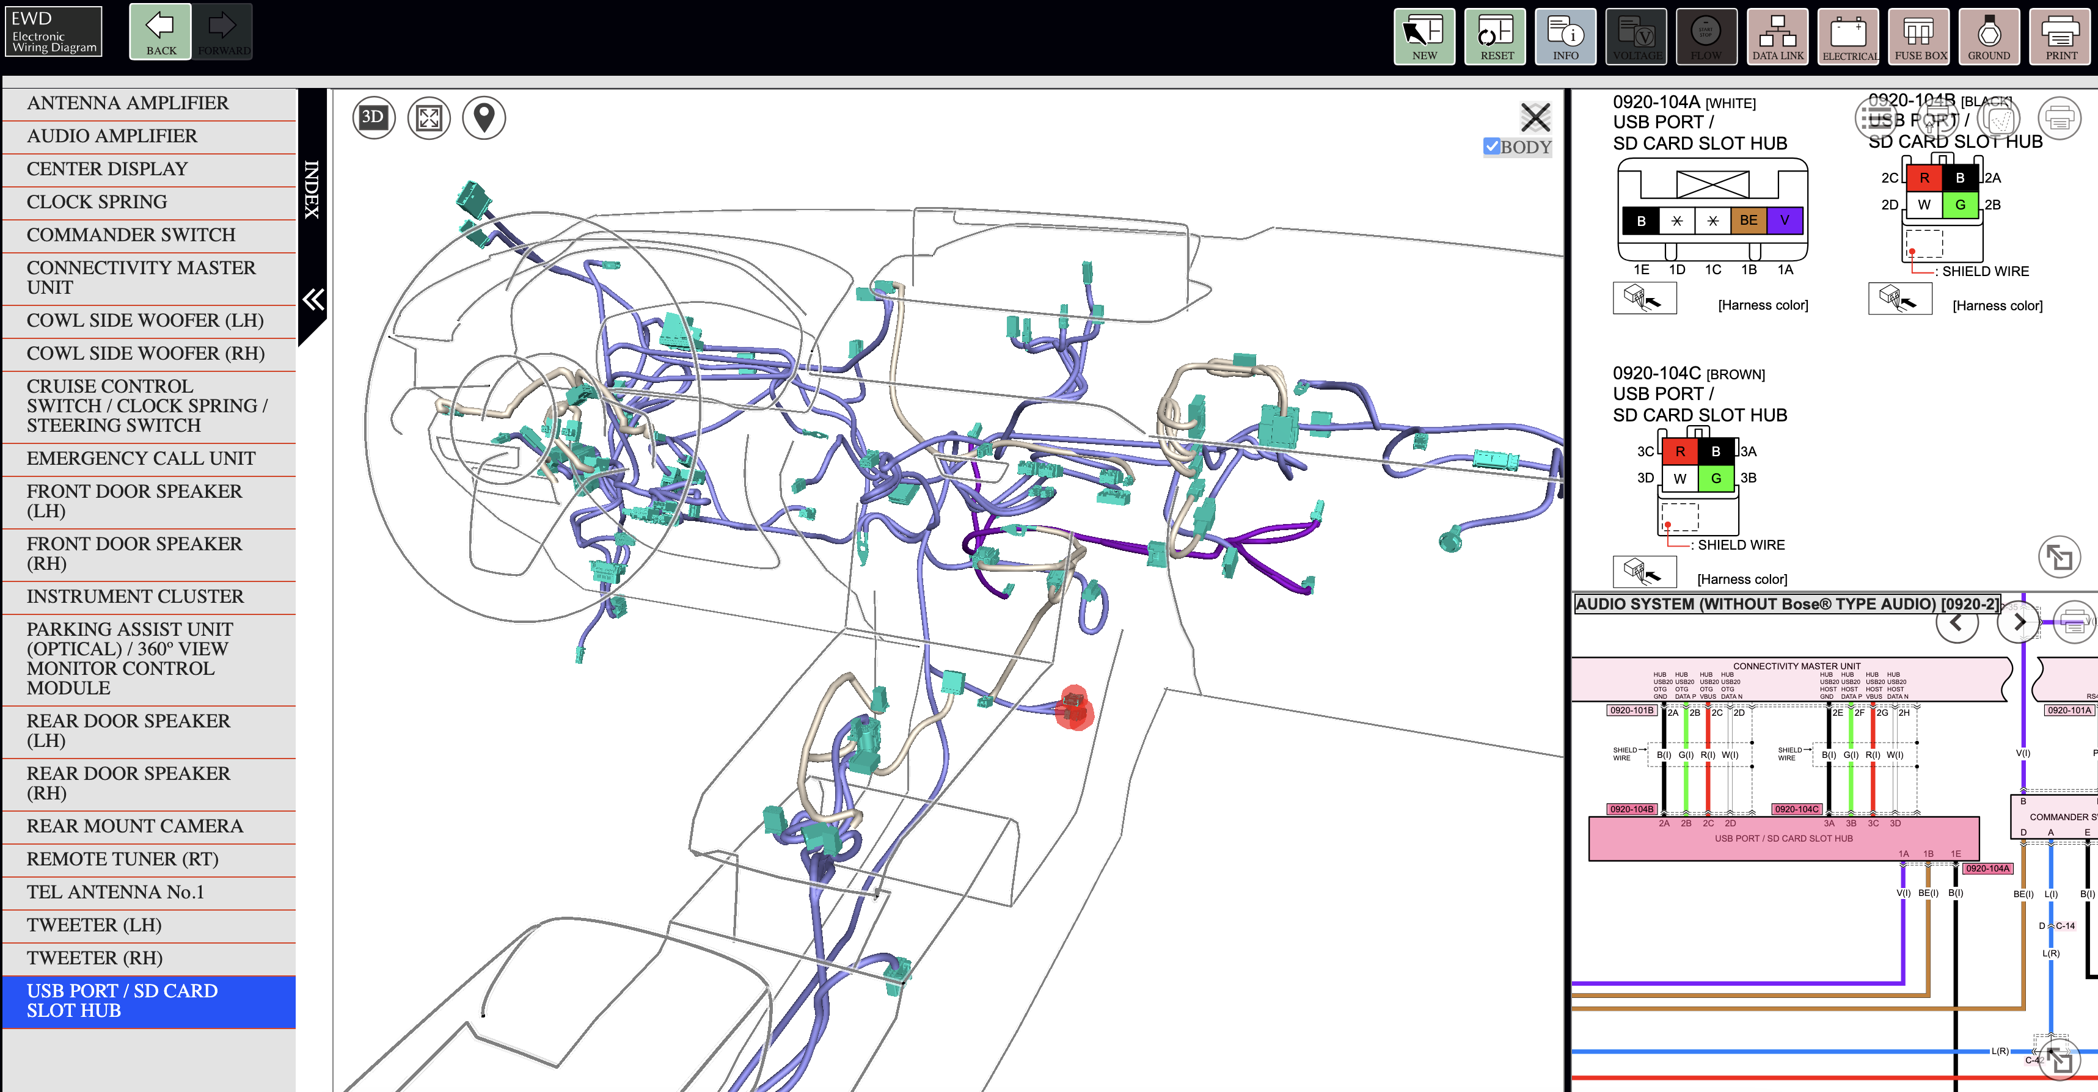Image resolution: width=2098 pixels, height=1092 pixels.
Task: Toggle the BODY checkbox
Action: (1492, 147)
